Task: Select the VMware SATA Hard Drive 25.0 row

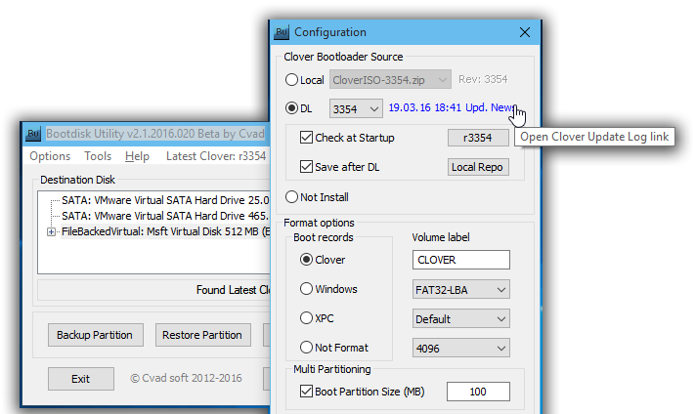Action: pyautogui.click(x=165, y=200)
